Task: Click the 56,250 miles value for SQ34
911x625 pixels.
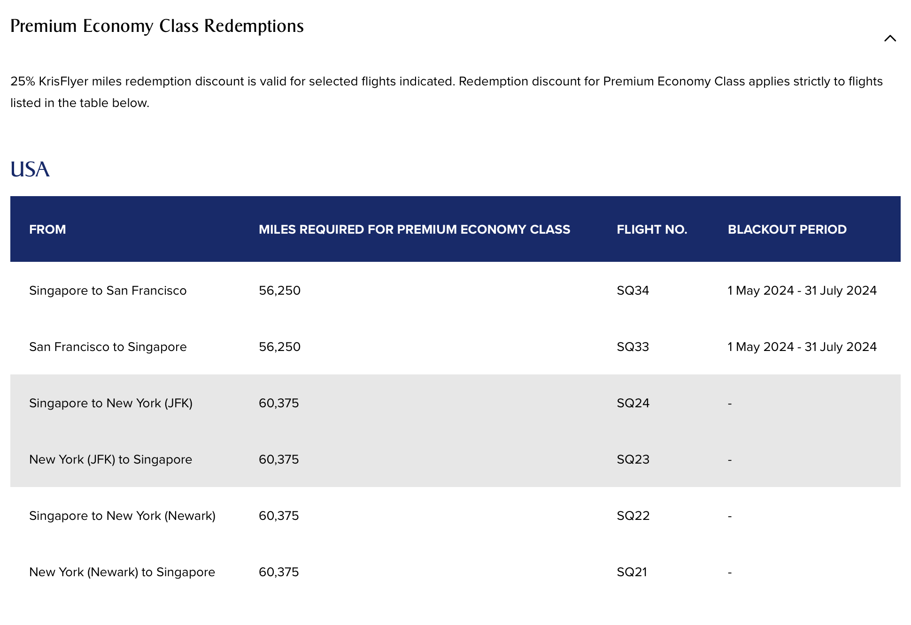Action: (x=279, y=290)
